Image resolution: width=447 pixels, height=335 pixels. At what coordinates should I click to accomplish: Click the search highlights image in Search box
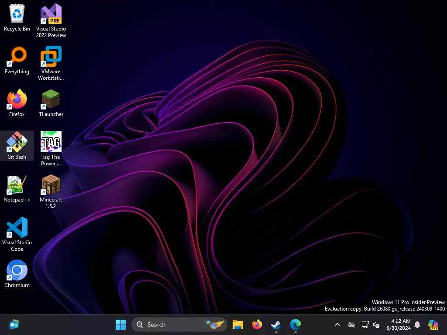pyautogui.click(x=214, y=325)
